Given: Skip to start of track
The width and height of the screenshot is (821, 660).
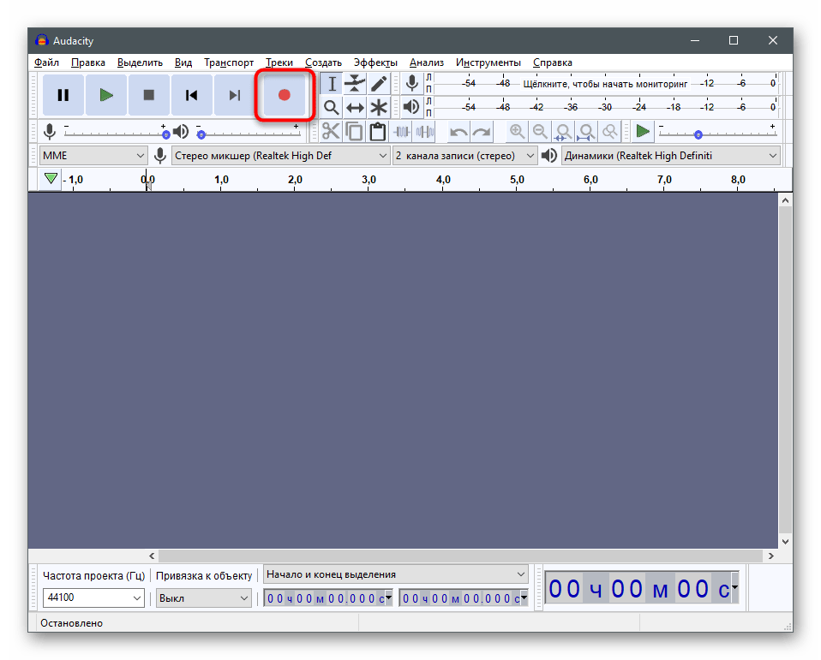Looking at the screenshot, I should pyautogui.click(x=192, y=95).
